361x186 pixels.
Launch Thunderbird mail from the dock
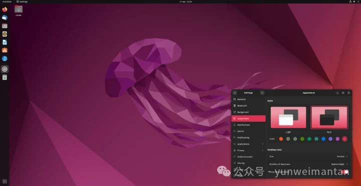(x=5, y=17)
